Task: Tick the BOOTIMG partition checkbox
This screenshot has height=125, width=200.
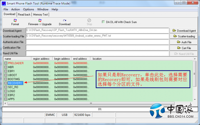Action: [6, 79]
